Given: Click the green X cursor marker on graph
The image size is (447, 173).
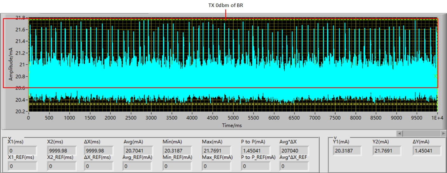Looking at the screenshot, I should (x=435, y=76).
